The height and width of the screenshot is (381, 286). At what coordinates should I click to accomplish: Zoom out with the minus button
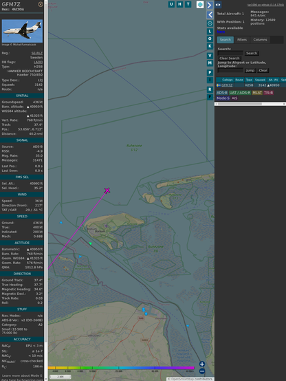(x=202, y=371)
